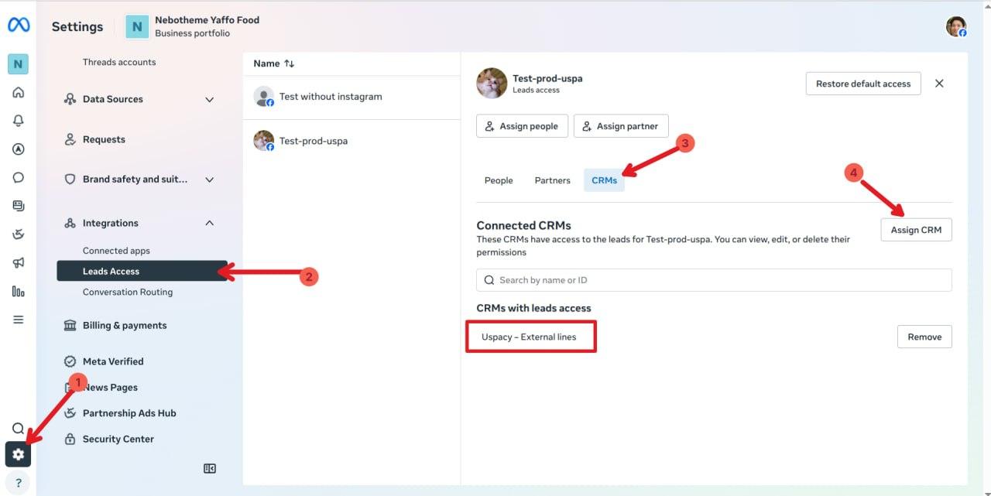Open the content planner icon in left rail
The height and width of the screenshot is (496, 991).
click(19, 206)
